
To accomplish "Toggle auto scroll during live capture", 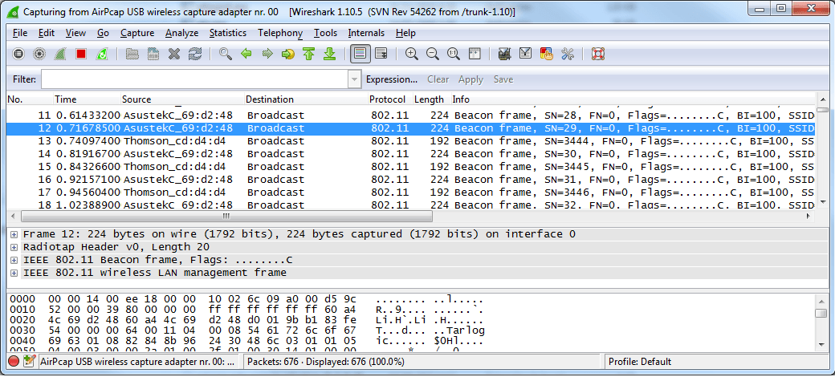I will (x=381, y=54).
